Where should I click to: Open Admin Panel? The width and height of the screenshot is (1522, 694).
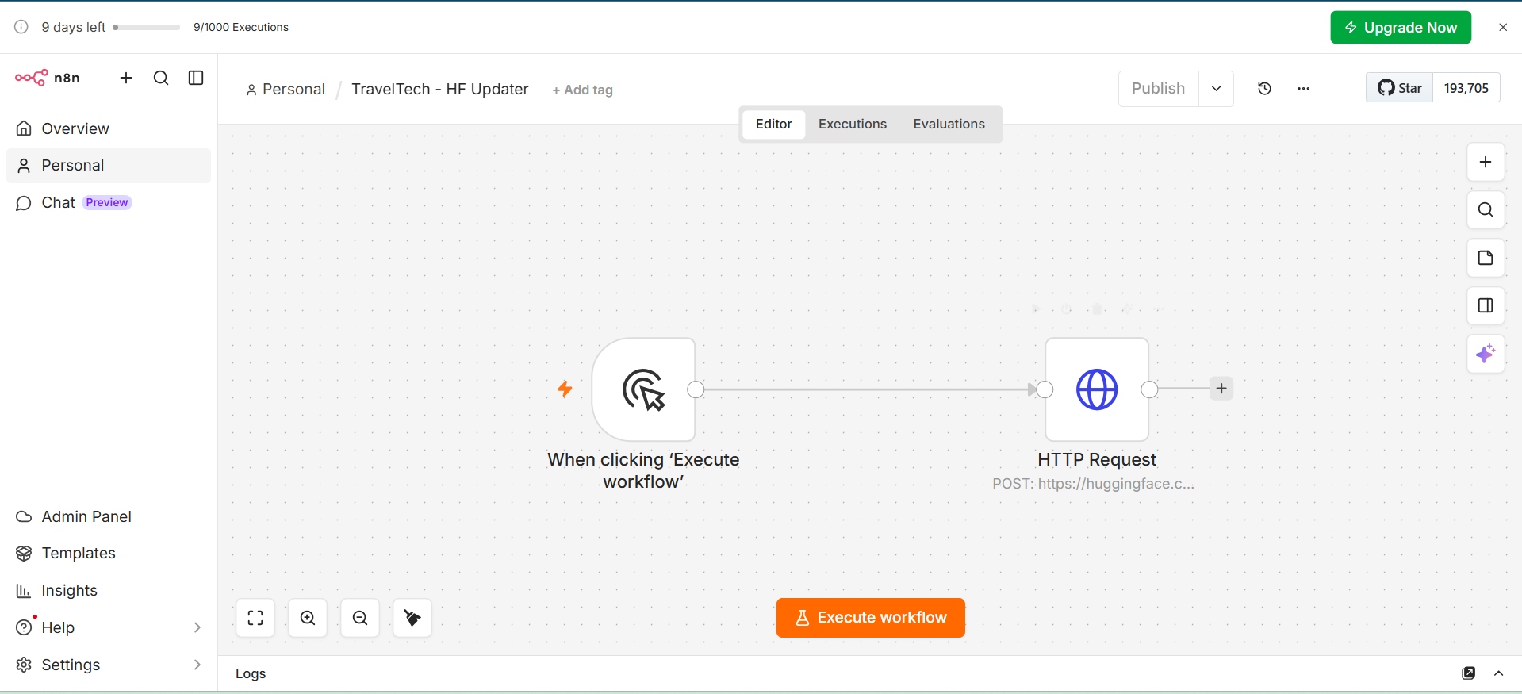point(109,516)
